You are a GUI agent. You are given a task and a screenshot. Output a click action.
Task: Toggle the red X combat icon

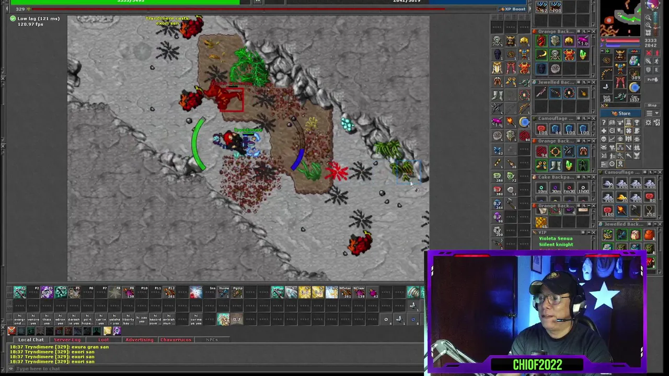[x=649, y=53]
